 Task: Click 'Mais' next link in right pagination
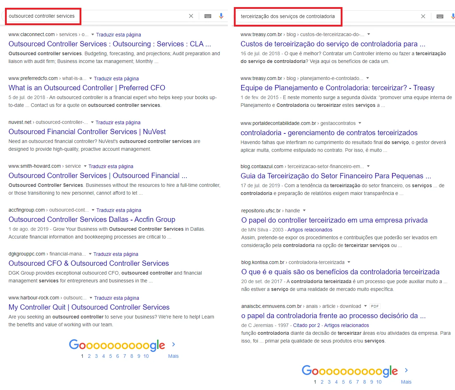[x=406, y=382]
